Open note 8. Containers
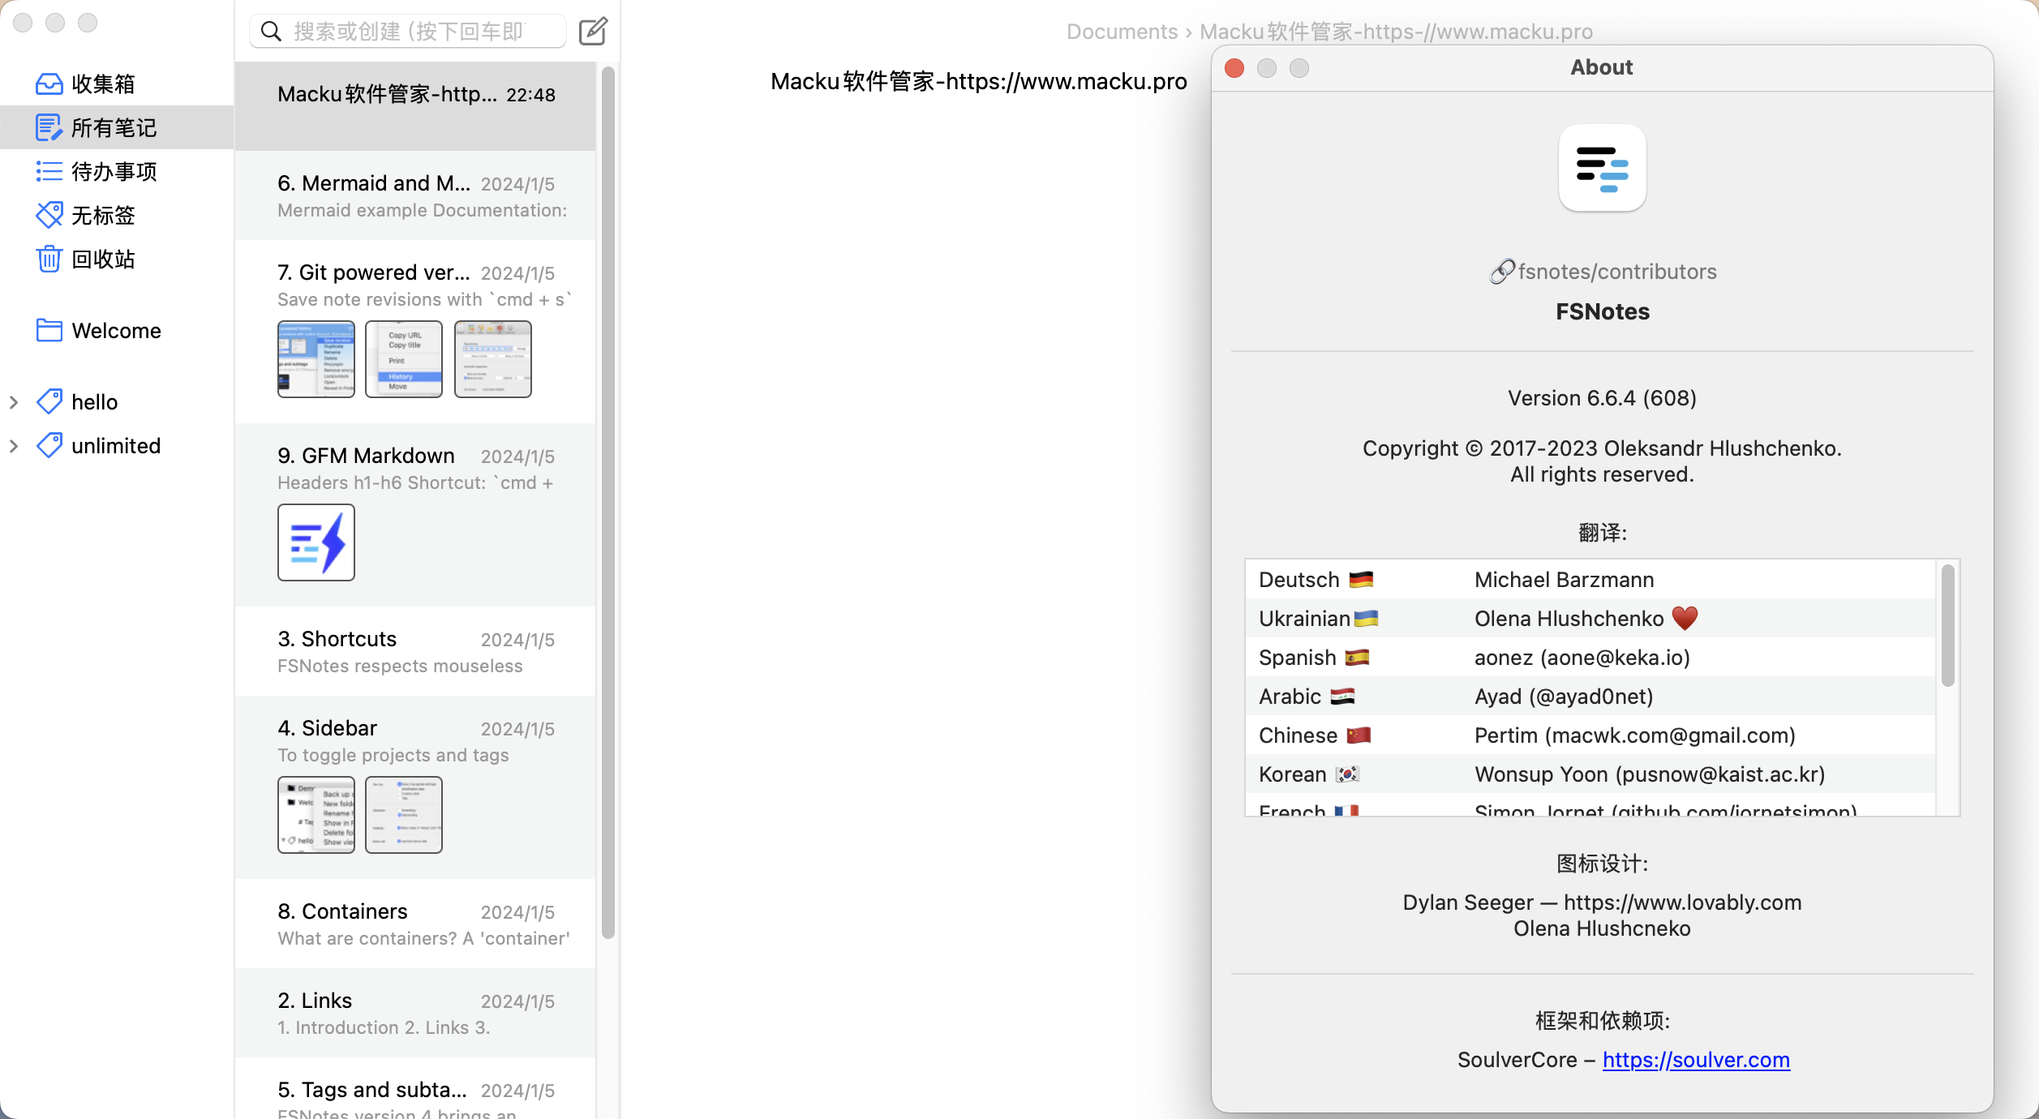Viewport: 2039px width, 1119px height. [415, 924]
